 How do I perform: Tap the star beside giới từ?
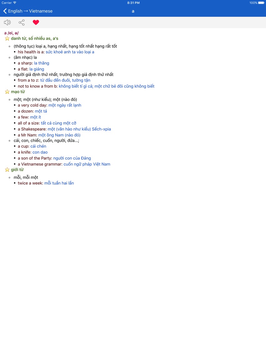tap(7, 170)
